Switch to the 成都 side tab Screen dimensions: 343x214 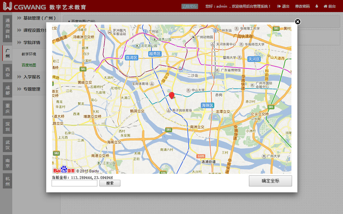point(7,90)
